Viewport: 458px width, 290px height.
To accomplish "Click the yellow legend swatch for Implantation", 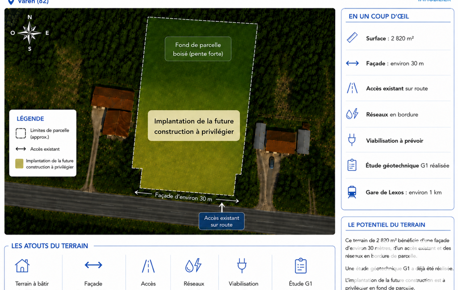I will (19, 164).
